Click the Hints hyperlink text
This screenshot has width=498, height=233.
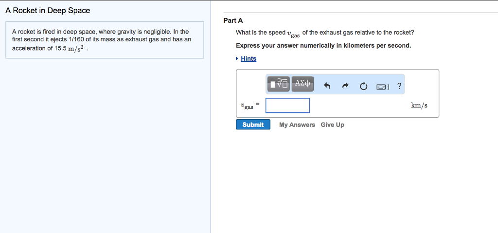249,59
